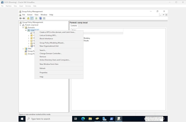Open VirtualBox Machine menu
The width and height of the screenshot is (186, 122).
(x=8, y=6)
